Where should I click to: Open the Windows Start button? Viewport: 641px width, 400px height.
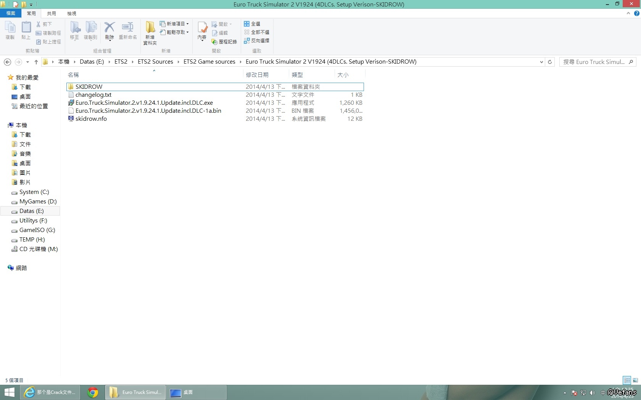pos(10,392)
